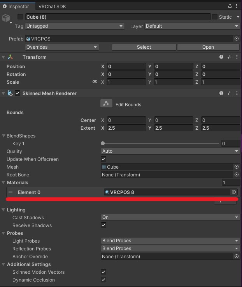This screenshot has width=242, height=287.
Task: Open the Cast Shadows dropdown
Action: point(170,217)
